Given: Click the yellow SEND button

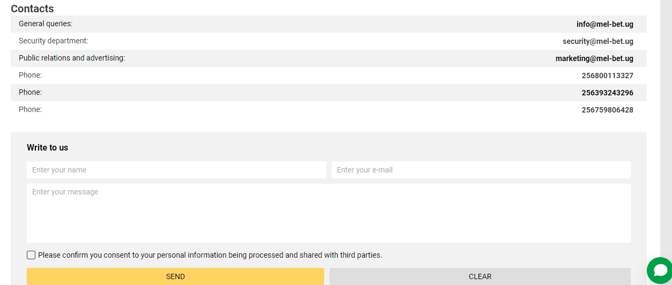Looking at the screenshot, I should [x=175, y=276].
